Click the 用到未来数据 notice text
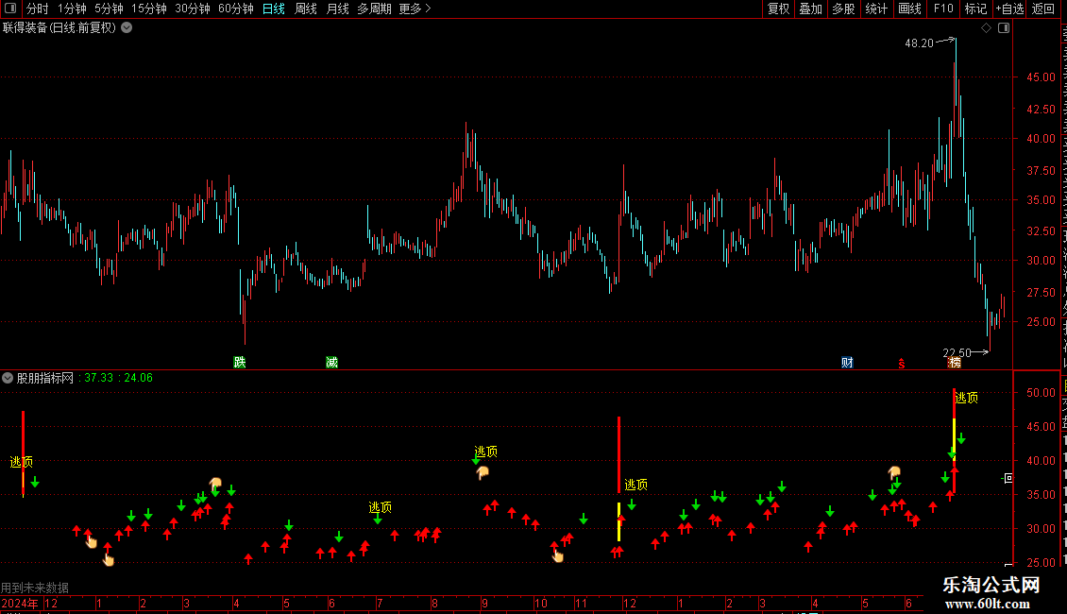This screenshot has height=614, width=1067. coord(35,588)
